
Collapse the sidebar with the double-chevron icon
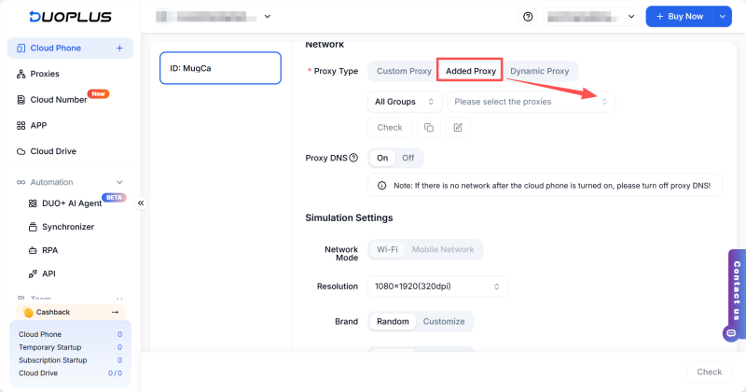(x=141, y=203)
